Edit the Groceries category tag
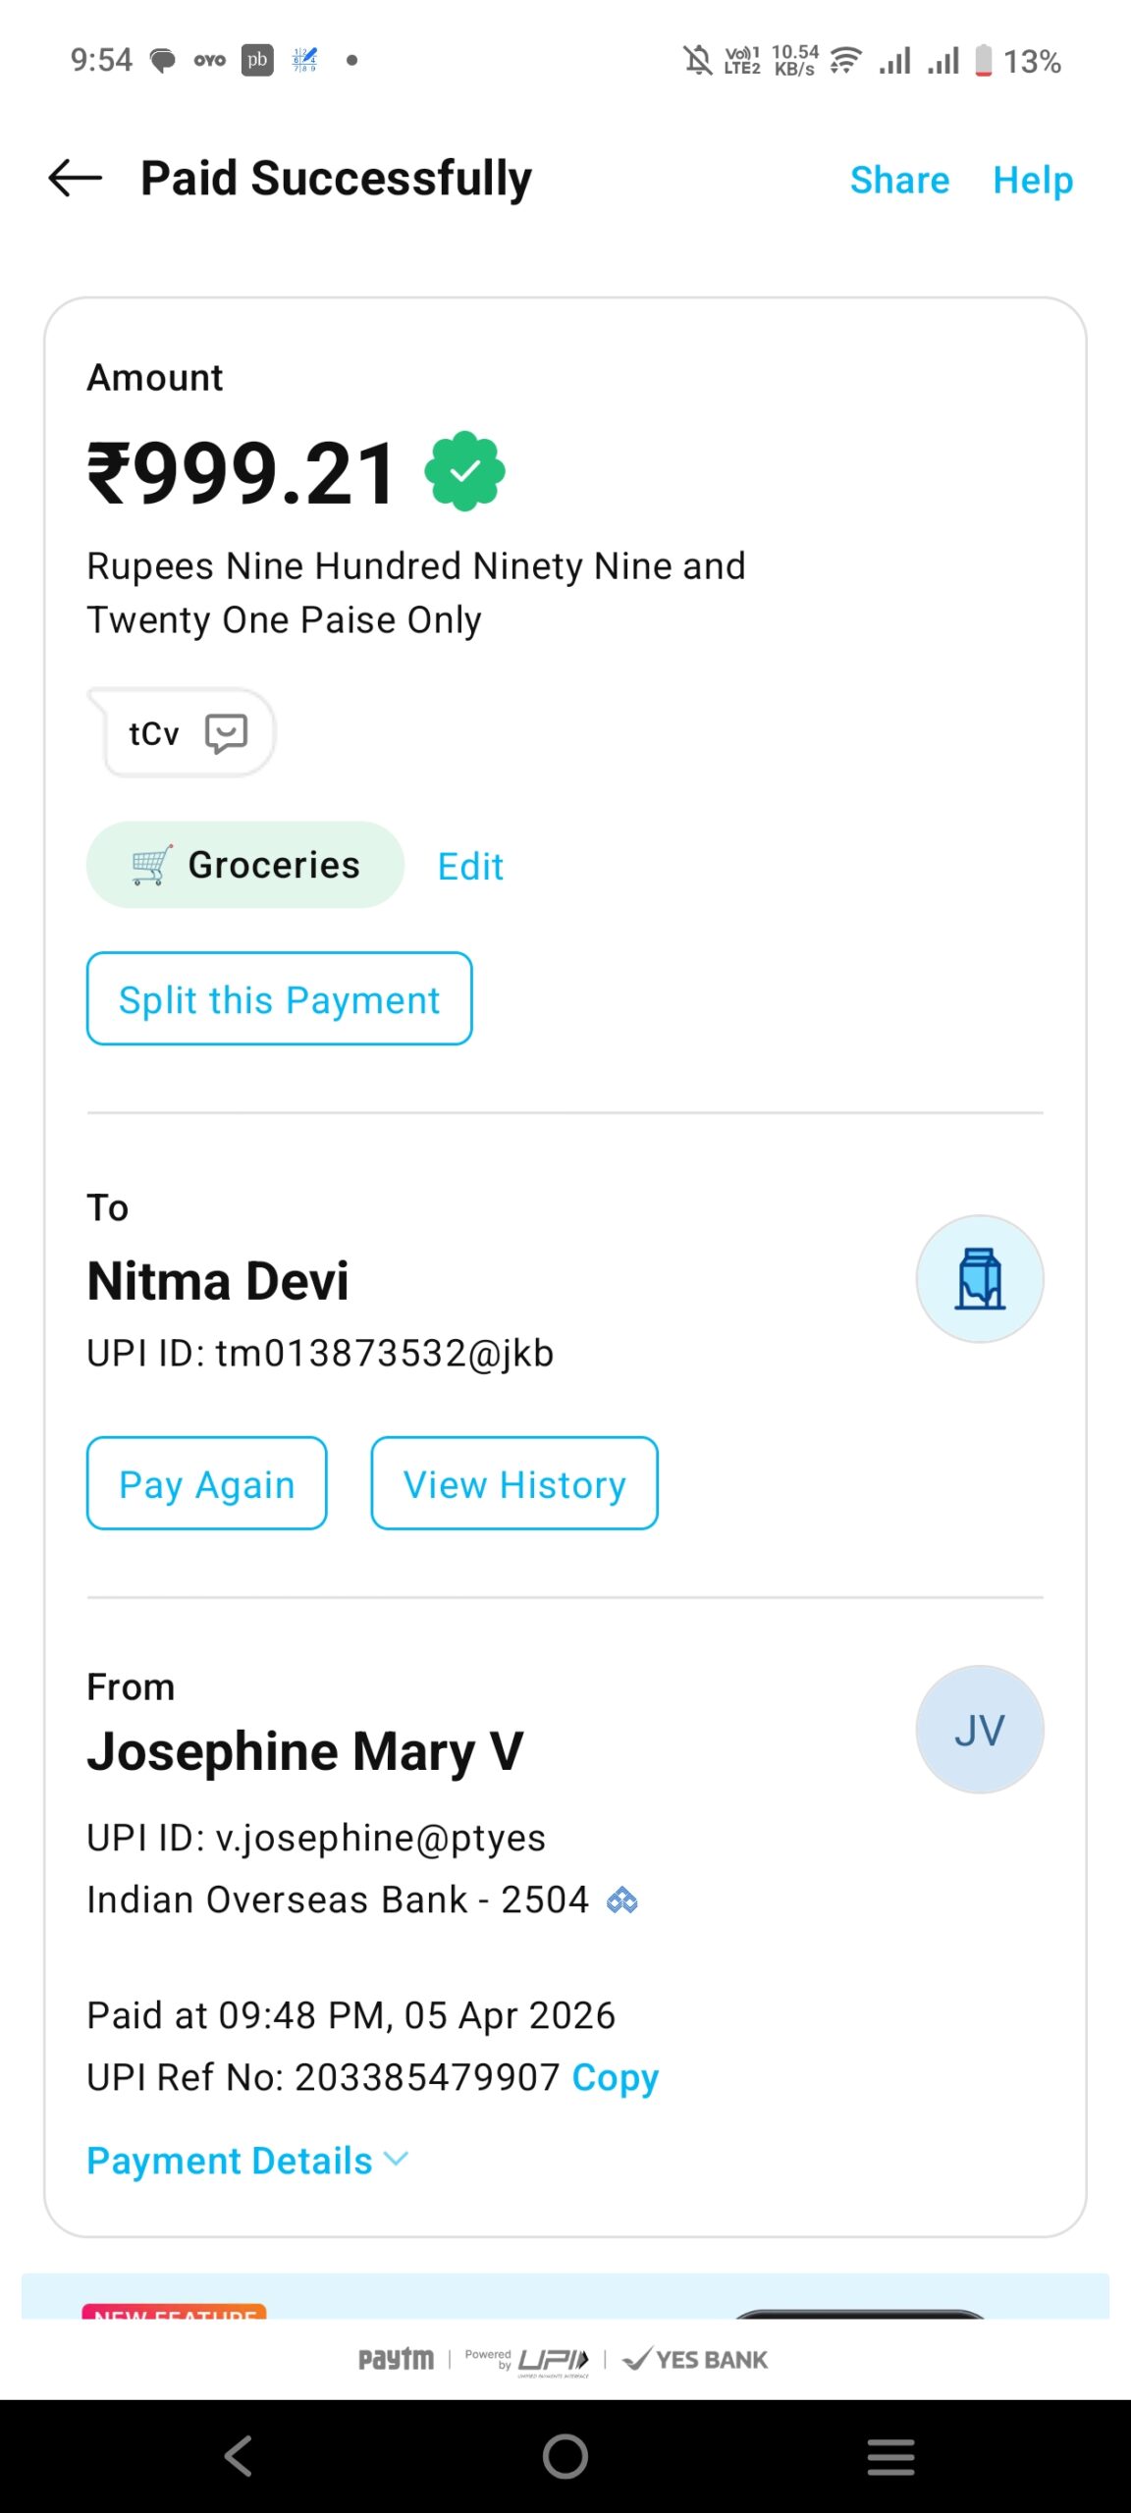This screenshot has width=1131, height=2513. tap(470, 867)
